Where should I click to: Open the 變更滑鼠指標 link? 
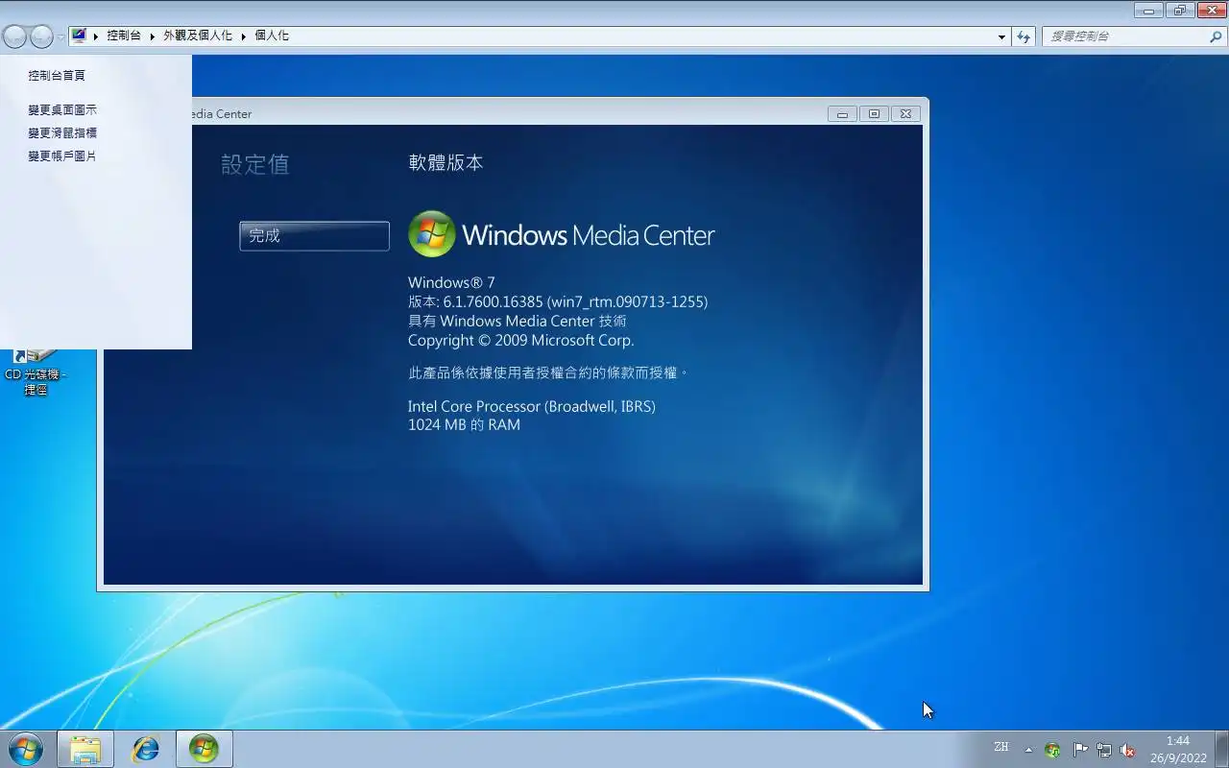pyautogui.click(x=62, y=132)
